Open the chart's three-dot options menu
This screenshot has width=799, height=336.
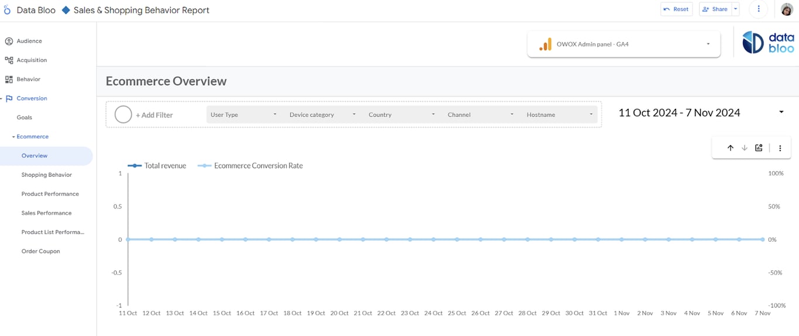(780, 148)
